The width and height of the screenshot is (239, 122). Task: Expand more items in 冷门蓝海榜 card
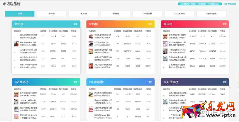149,82
